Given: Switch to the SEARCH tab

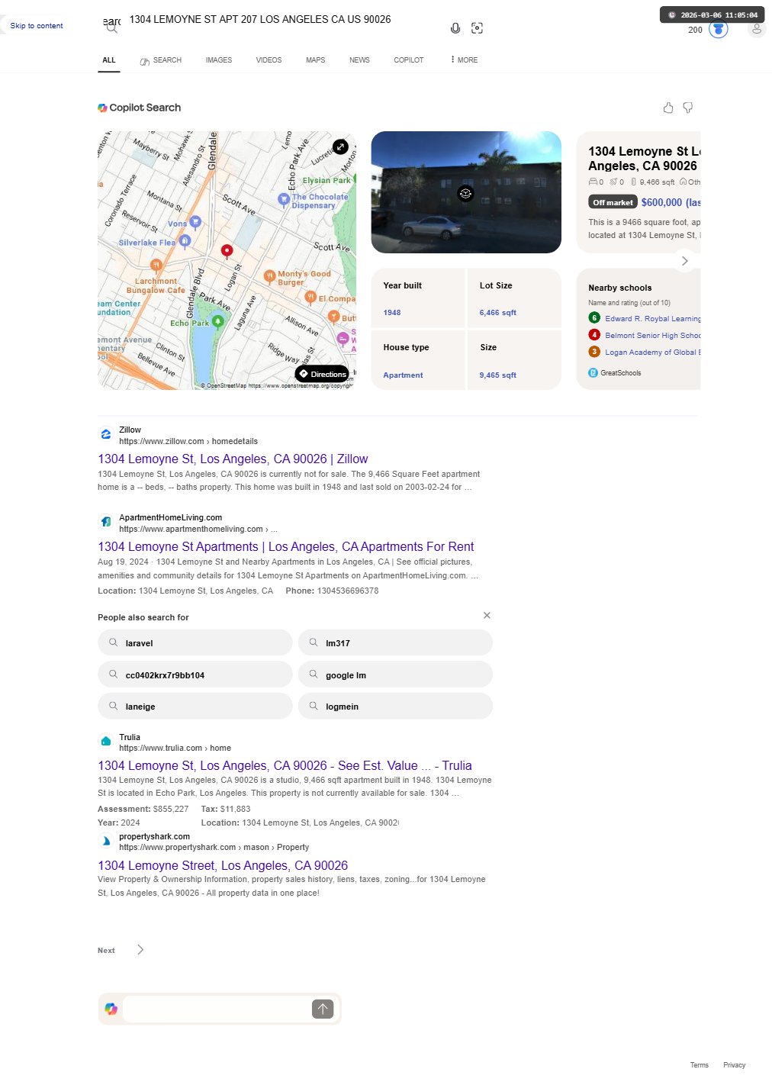Looking at the screenshot, I should click(161, 60).
